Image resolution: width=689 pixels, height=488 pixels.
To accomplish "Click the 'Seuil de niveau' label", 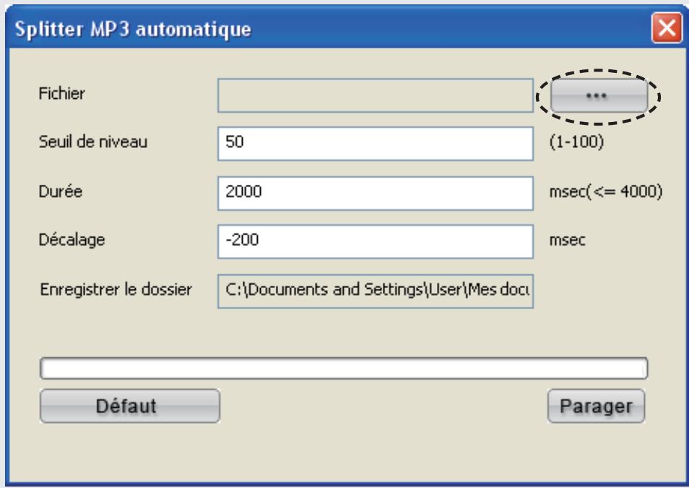I will click(92, 142).
